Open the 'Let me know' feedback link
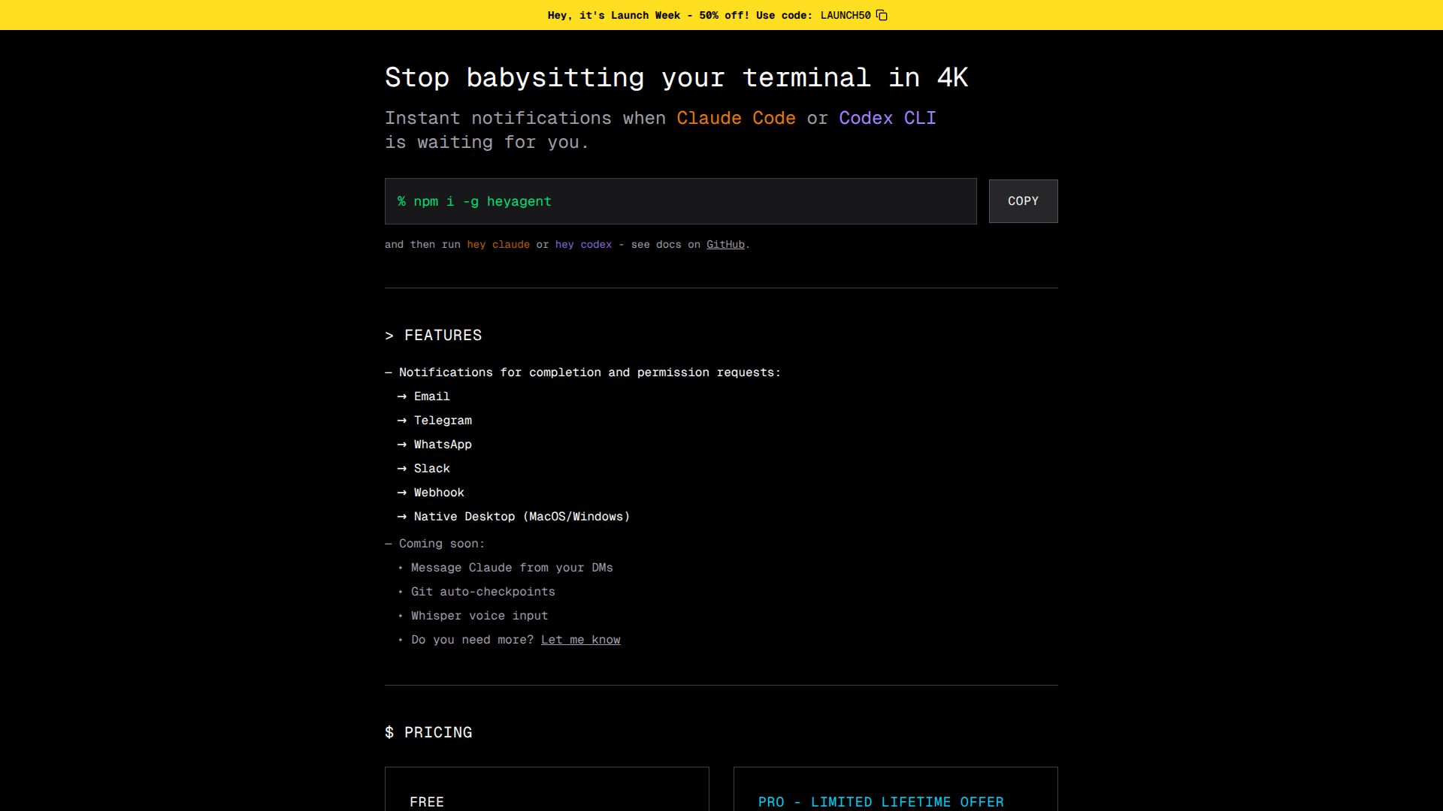1443x811 pixels. click(x=580, y=639)
